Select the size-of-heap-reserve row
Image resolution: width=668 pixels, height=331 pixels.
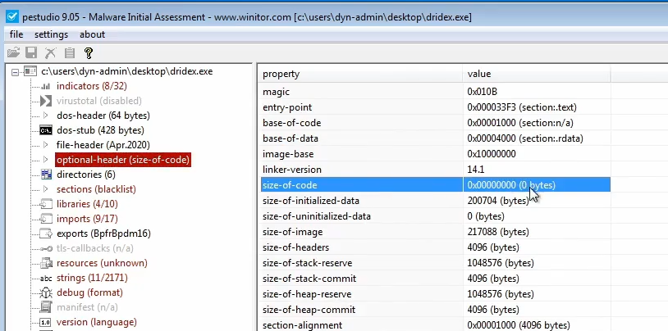435,294
